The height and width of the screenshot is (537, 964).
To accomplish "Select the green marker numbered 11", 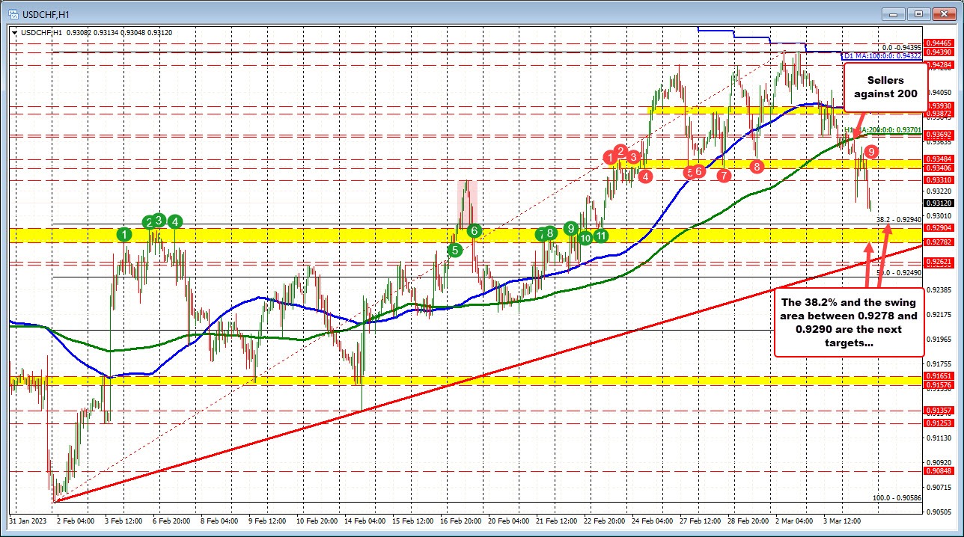I will click(600, 236).
